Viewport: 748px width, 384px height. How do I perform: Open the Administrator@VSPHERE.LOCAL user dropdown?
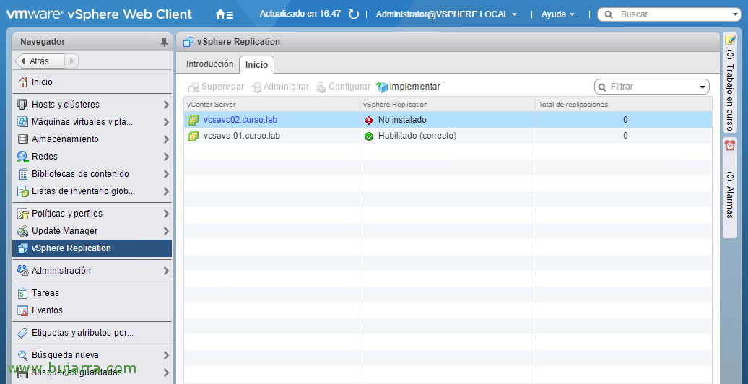click(446, 14)
